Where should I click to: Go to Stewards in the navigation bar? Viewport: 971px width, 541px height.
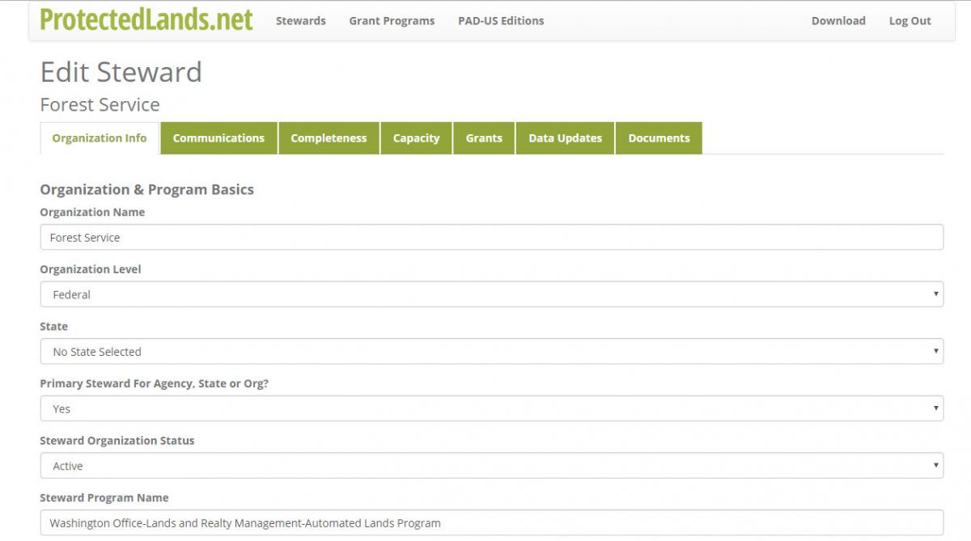tap(301, 21)
